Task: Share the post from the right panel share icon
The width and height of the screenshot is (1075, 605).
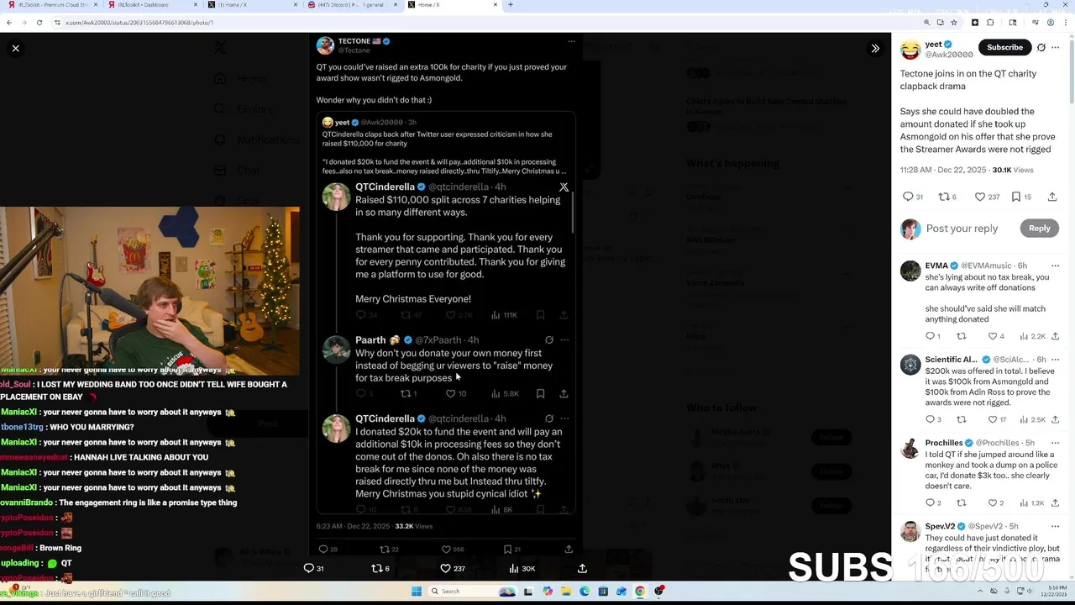Action: (x=1052, y=197)
